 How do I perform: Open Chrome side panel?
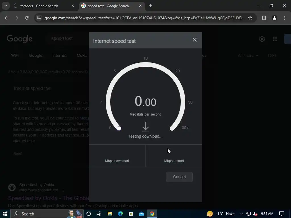(264, 18)
